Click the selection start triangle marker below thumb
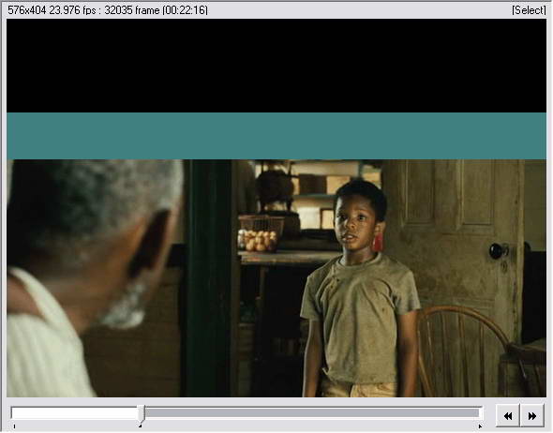This screenshot has height=433, width=553. tap(140, 426)
